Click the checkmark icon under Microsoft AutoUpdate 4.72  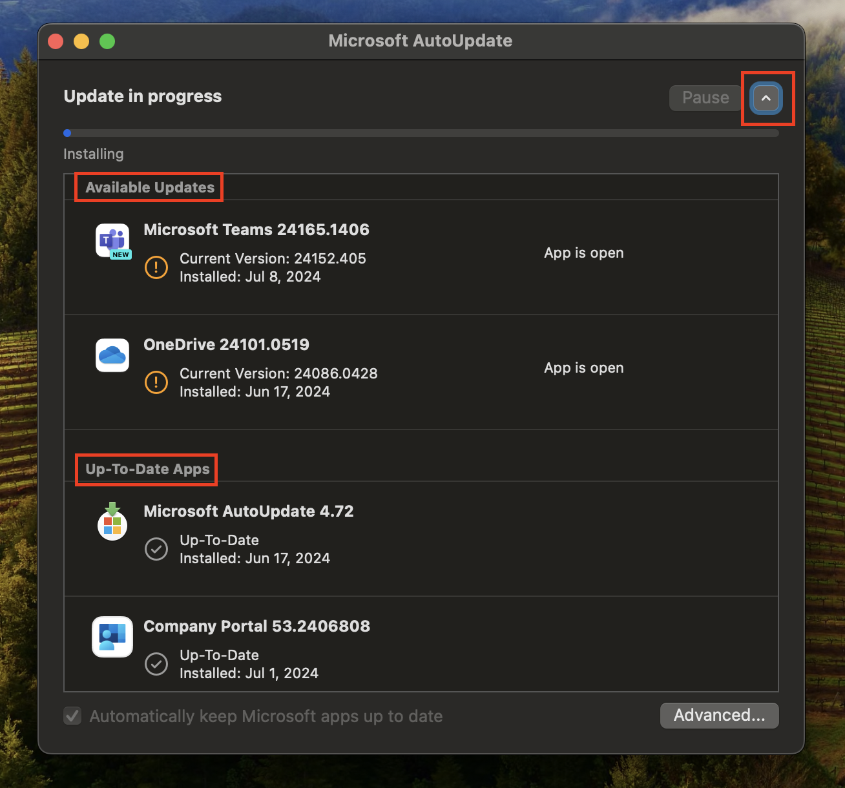click(x=156, y=549)
